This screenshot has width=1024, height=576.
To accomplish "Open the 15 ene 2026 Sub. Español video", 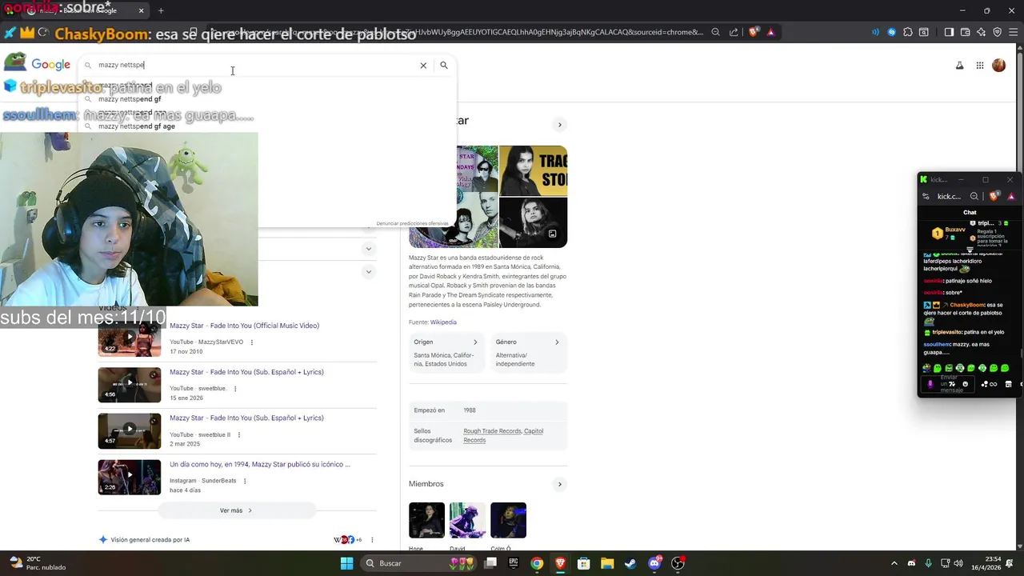I will [246, 372].
